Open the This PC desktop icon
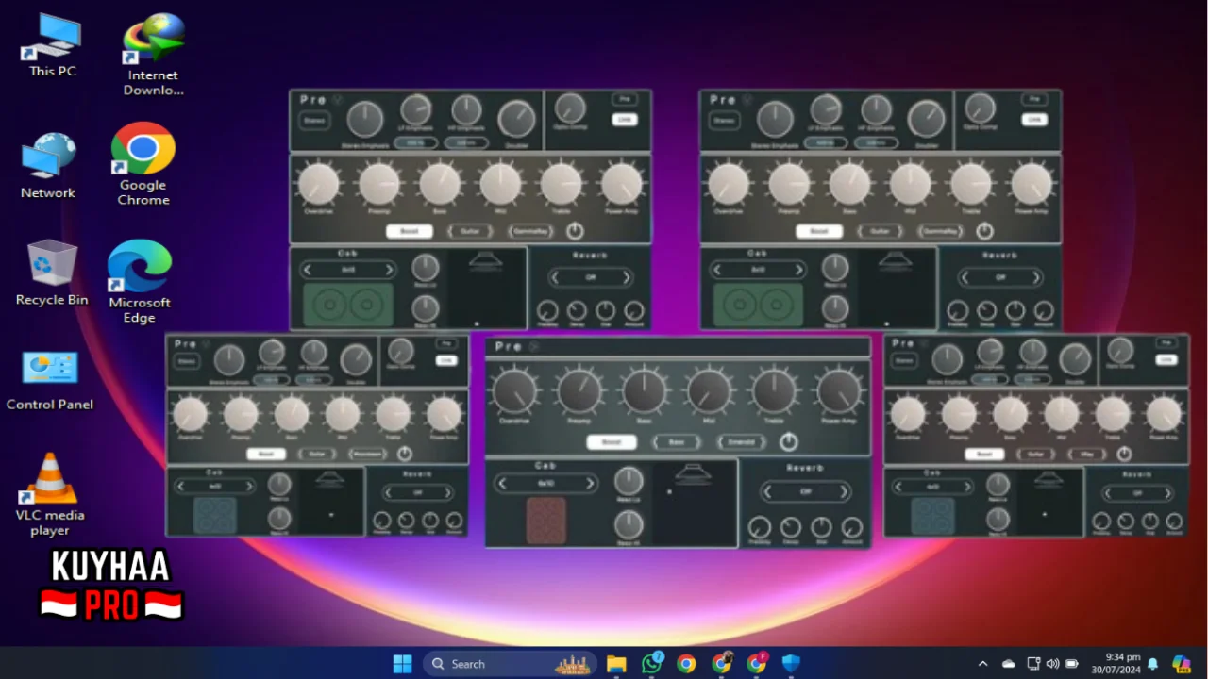Screen dimensions: 1208x679 (x=53, y=44)
